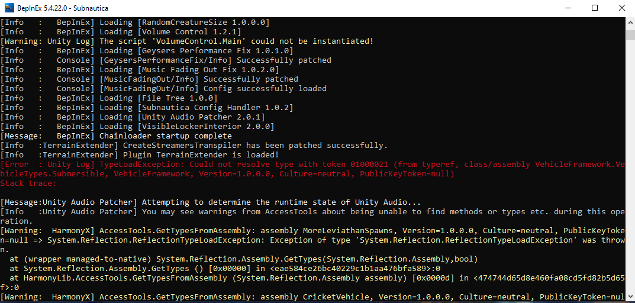The height and width of the screenshot is (303, 635).
Task: Click the 'Config successfully loaded' line
Action: click(163, 88)
